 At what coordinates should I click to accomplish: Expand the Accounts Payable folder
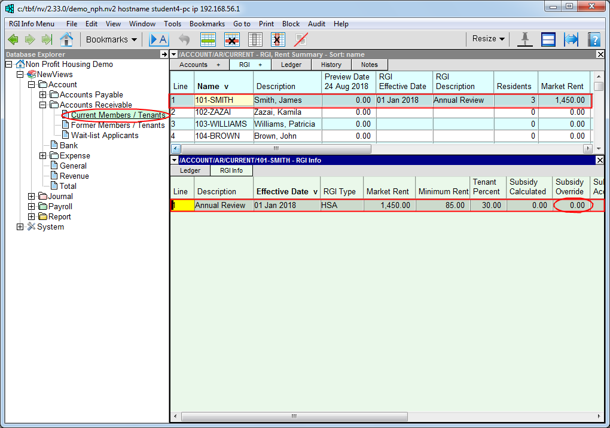click(x=43, y=95)
